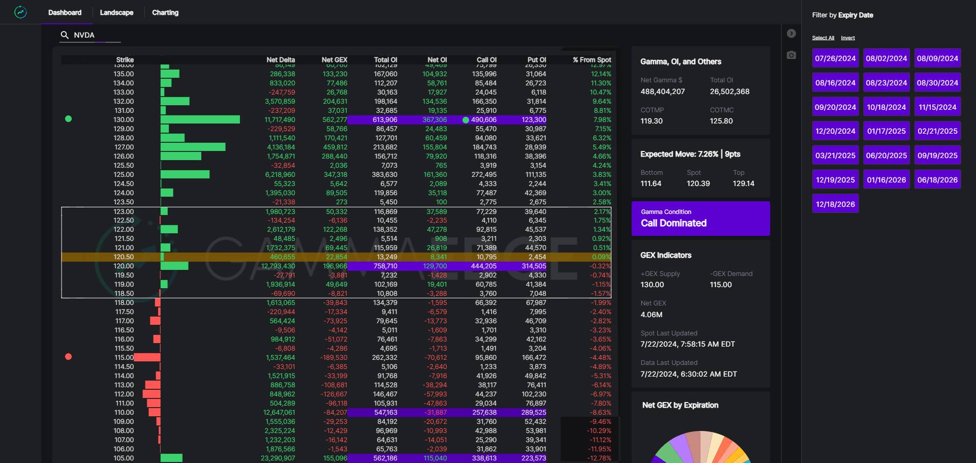Select the 12/20/2024 expiry button
Viewport: 976px width, 463px height.
click(x=835, y=131)
